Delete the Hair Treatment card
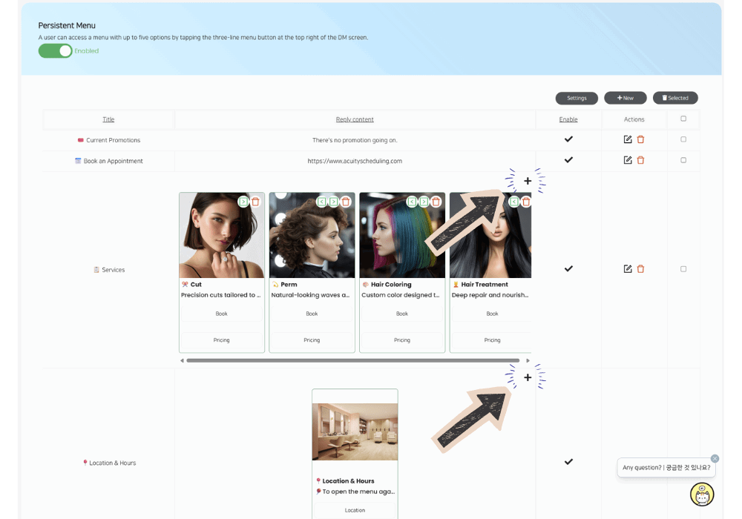Screen dimensions: 742x519 point(526,202)
